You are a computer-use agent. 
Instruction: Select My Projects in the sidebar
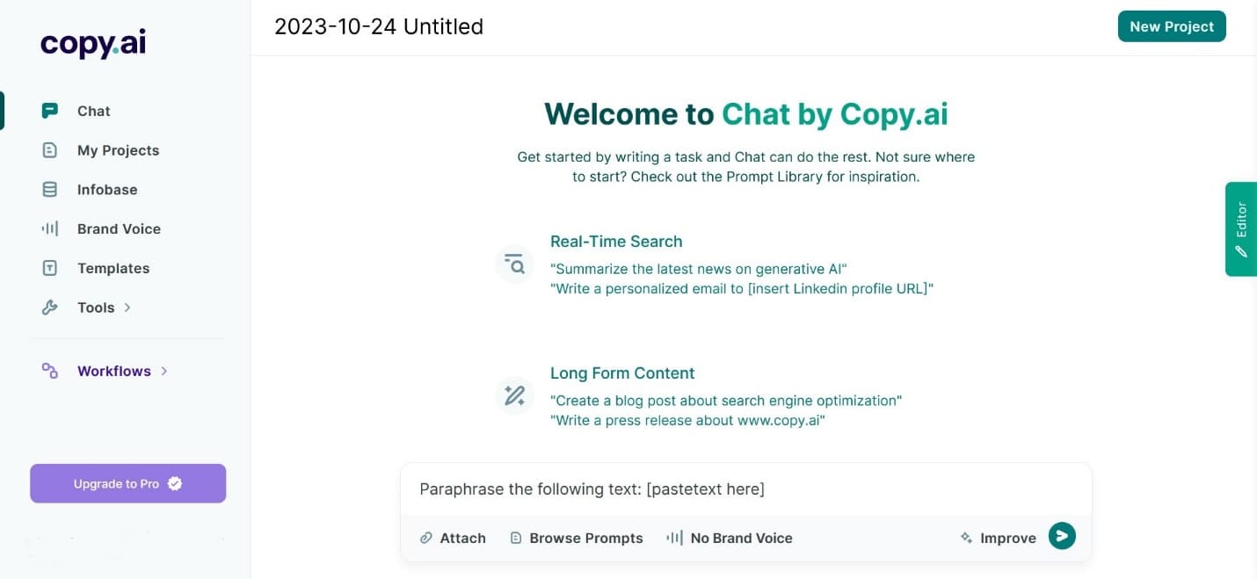coord(118,150)
